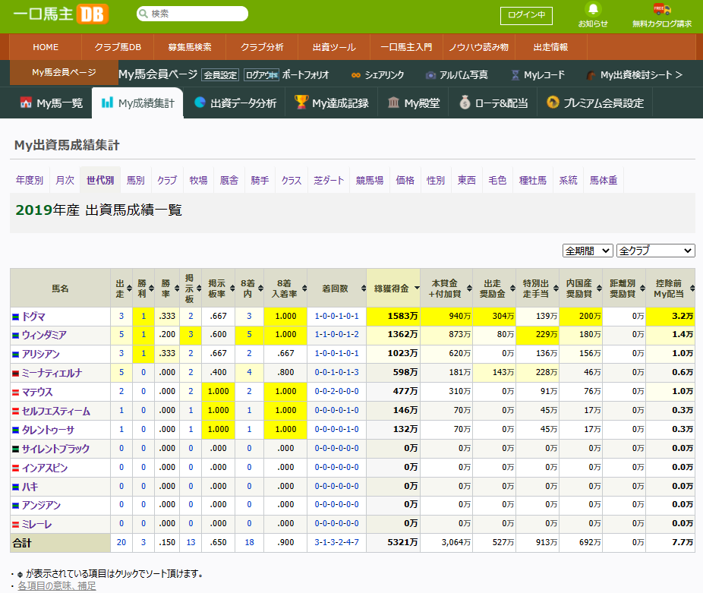Click the ログイン中 button
This screenshot has height=593, width=703.
tap(526, 15)
